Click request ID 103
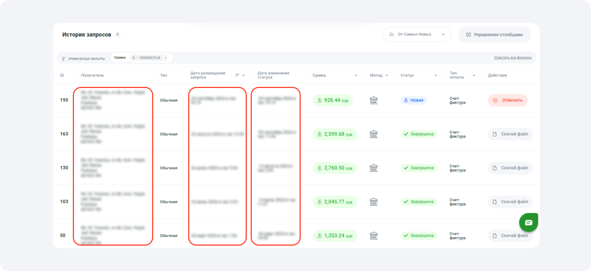Viewport: 591px width, 271px height. click(64, 202)
